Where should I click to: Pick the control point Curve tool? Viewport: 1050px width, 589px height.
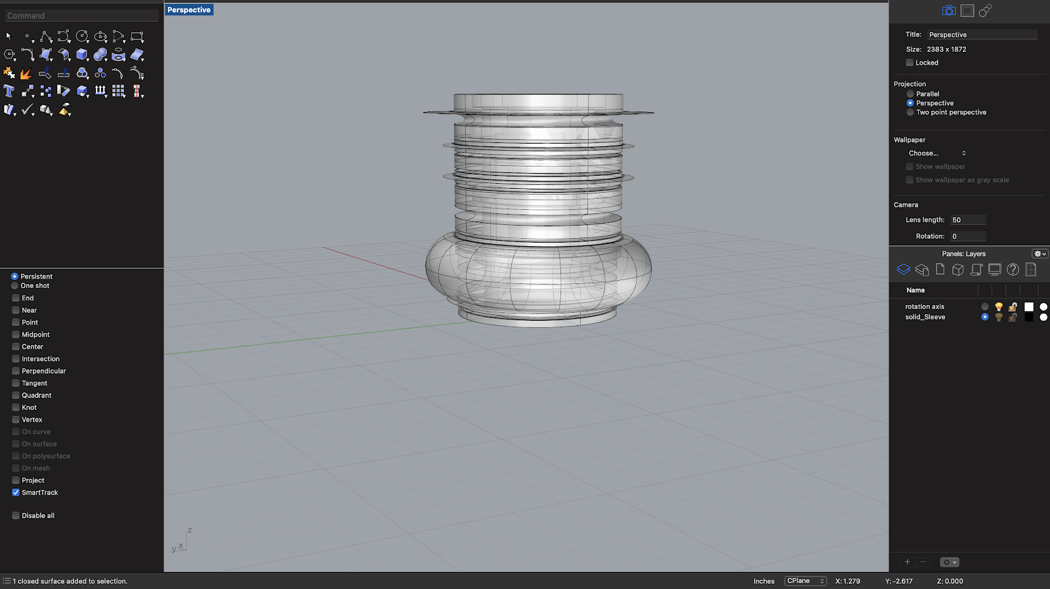coord(64,36)
